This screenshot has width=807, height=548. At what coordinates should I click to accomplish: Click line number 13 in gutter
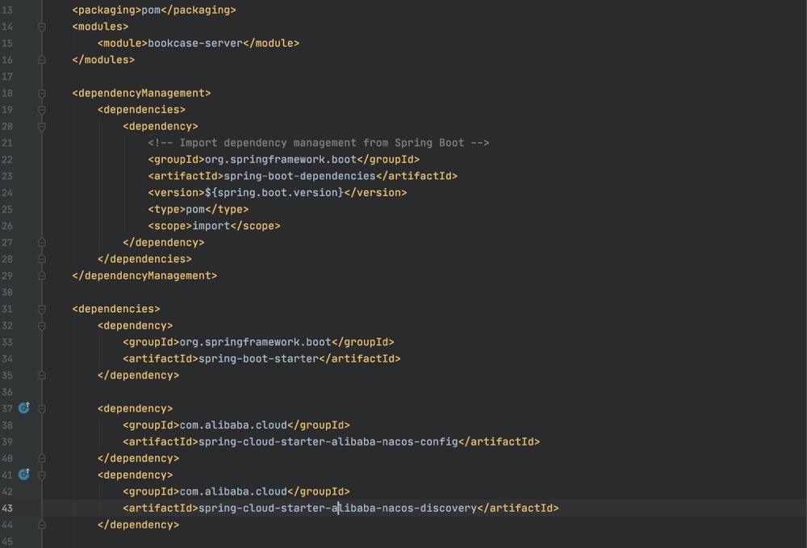point(7,10)
